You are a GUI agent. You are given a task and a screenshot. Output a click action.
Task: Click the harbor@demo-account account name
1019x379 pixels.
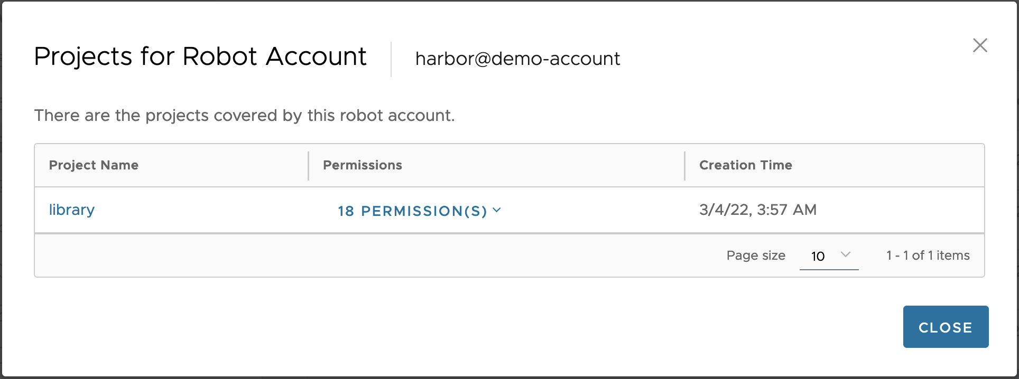click(x=517, y=59)
